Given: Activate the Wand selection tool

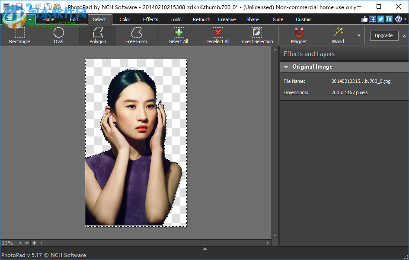Looking at the screenshot, I should (338, 35).
